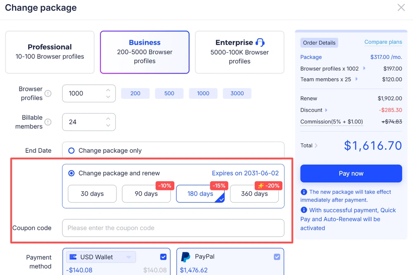This screenshot has width=413, height=275.
Task: Click the -$285.30 discount value
Action: (x=390, y=110)
